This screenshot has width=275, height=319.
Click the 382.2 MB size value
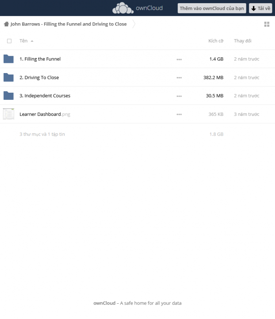tap(213, 77)
